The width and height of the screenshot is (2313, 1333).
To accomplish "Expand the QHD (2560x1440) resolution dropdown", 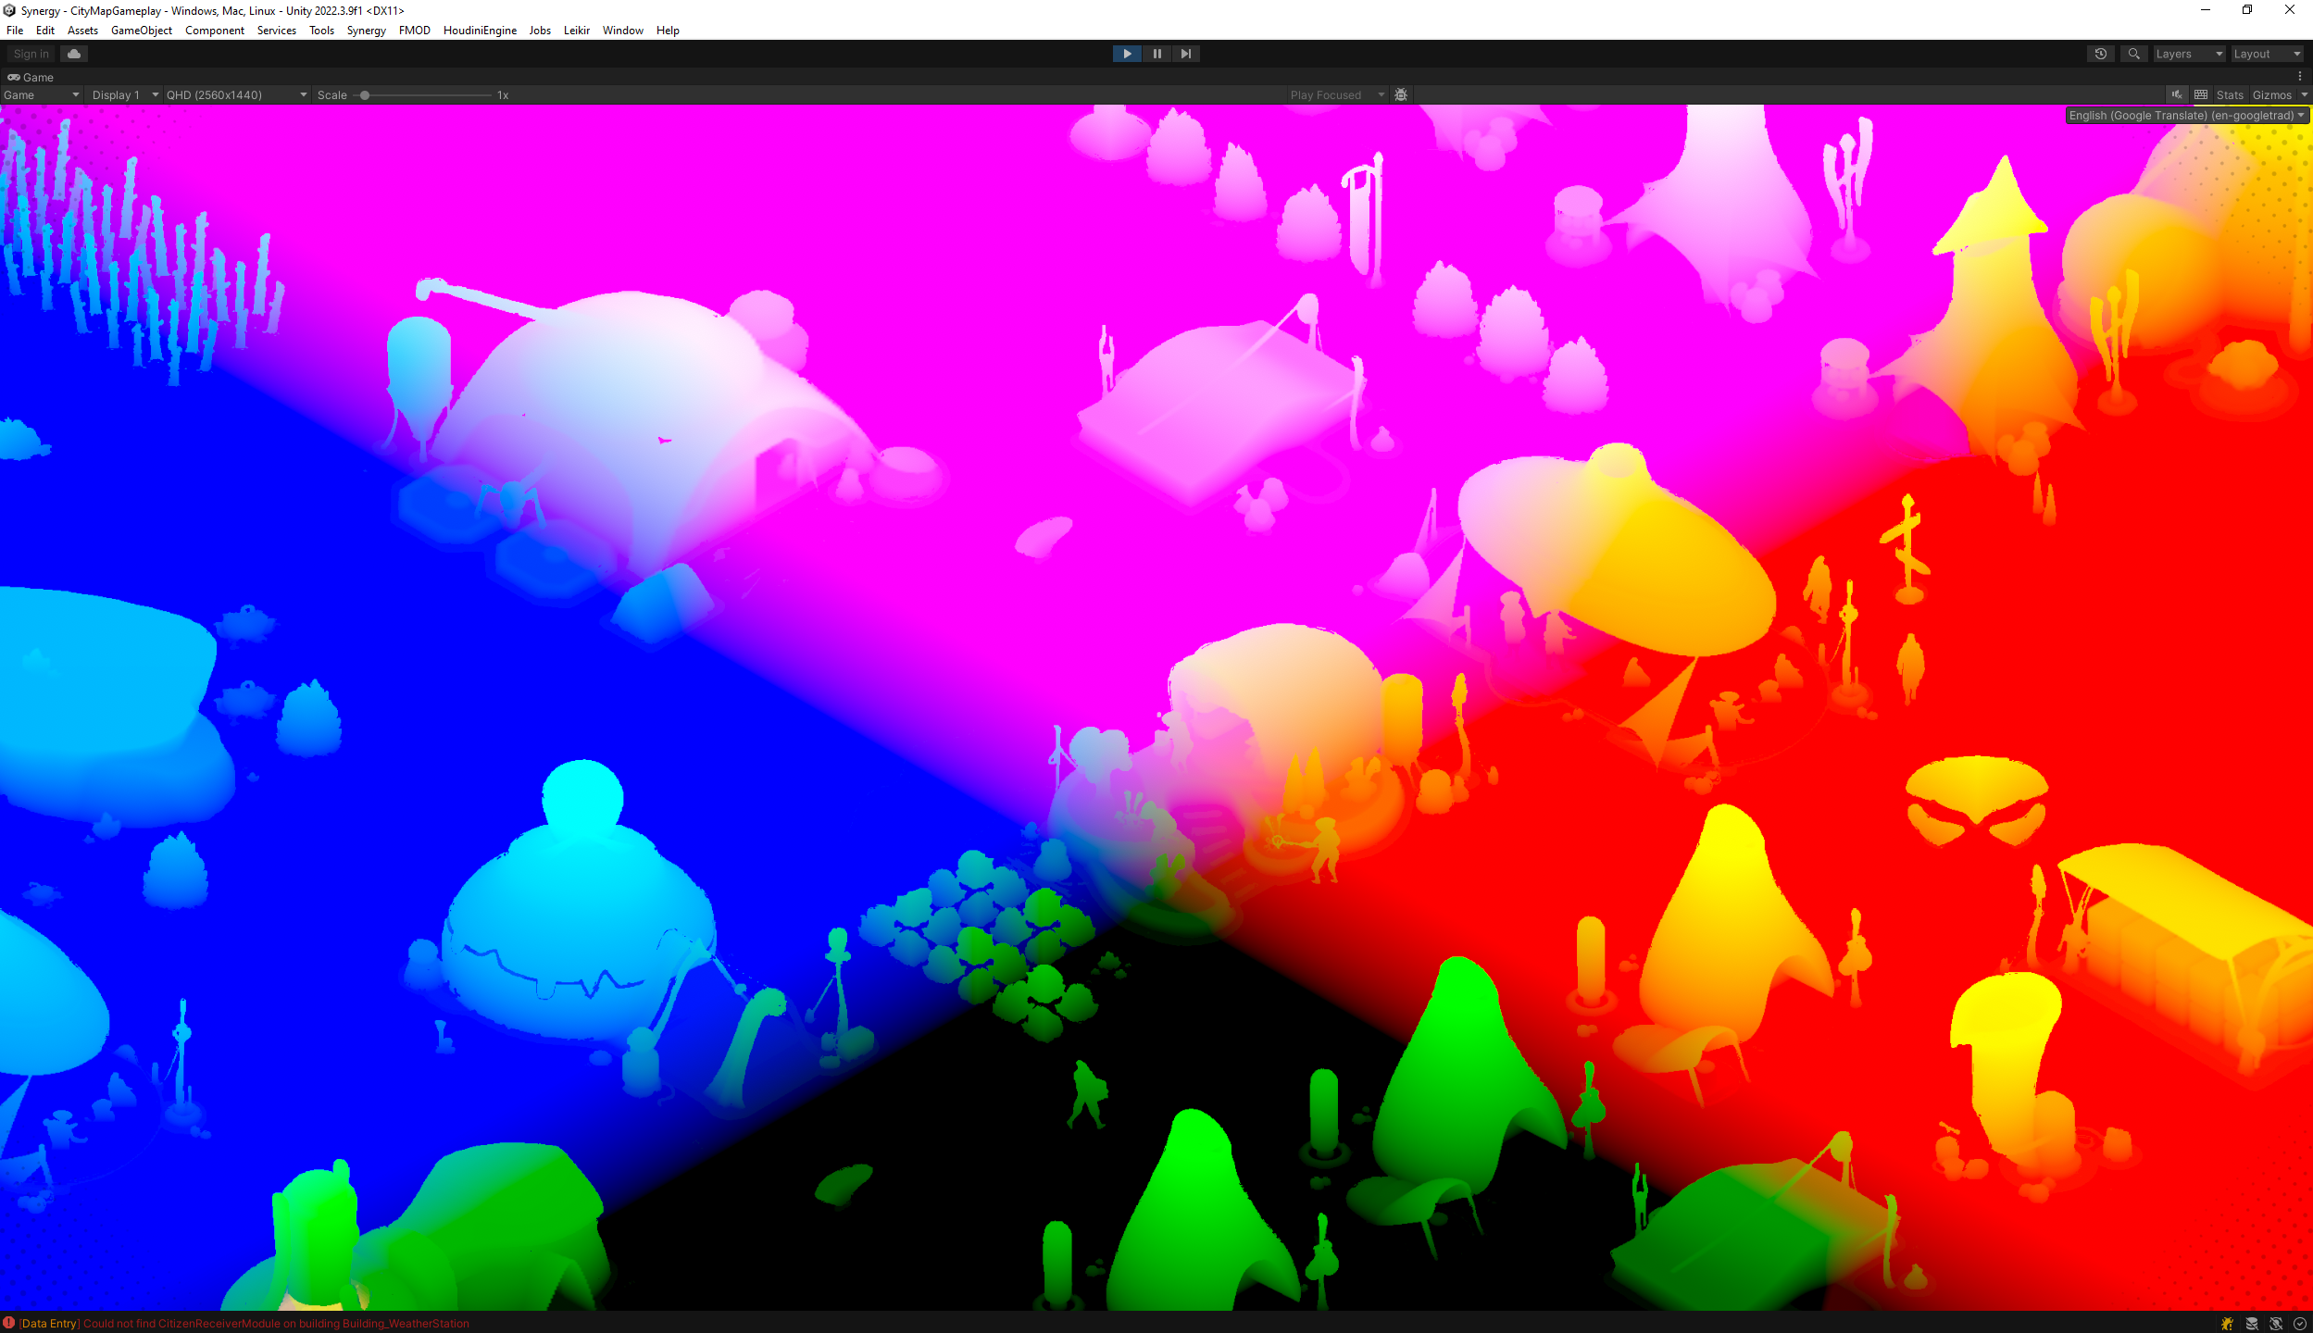I will coord(236,94).
